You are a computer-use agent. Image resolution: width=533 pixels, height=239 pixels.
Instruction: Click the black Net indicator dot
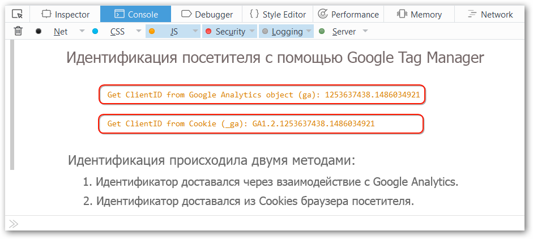point(39,31)
